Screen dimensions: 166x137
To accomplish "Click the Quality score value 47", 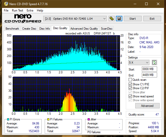I will 157,115.
